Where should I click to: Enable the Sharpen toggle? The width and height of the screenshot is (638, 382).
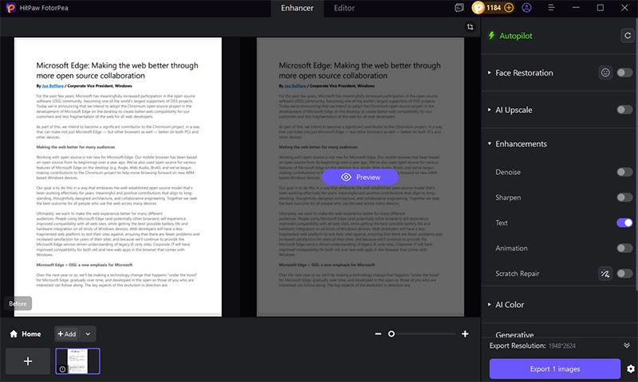point(624,197)
